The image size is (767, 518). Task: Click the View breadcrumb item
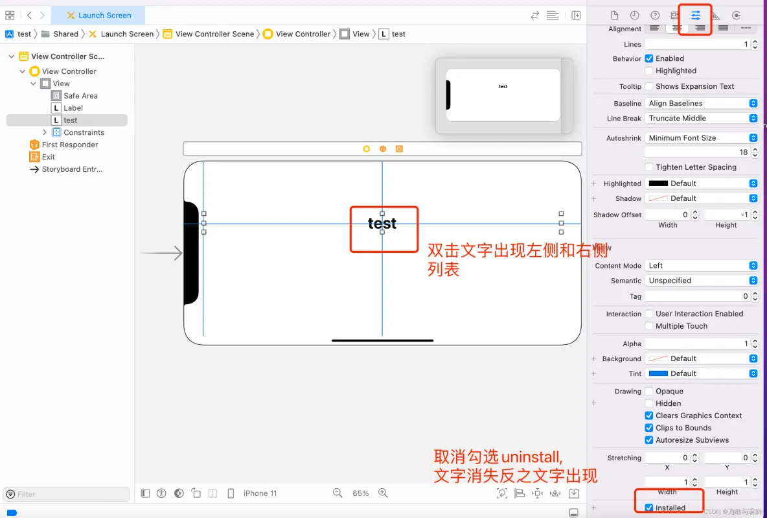tap(354, 34)
